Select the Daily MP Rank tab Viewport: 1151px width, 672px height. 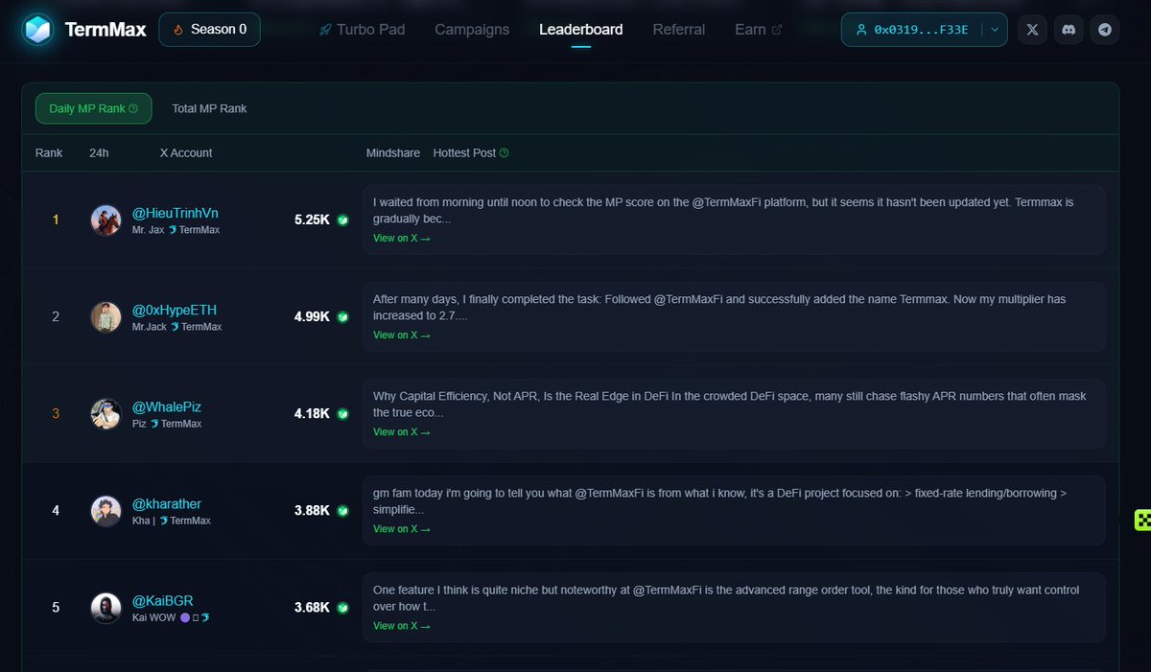pos(86,108)
